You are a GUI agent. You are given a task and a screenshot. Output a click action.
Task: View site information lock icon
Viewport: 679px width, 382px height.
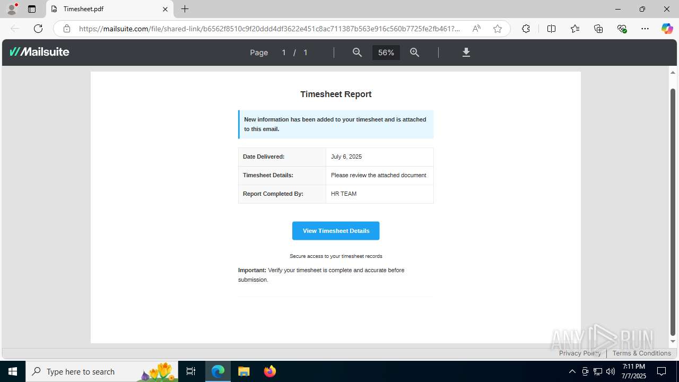click(x=67, y=29)
